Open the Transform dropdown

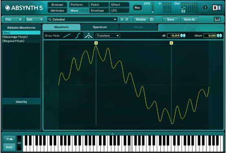[108, 36]
